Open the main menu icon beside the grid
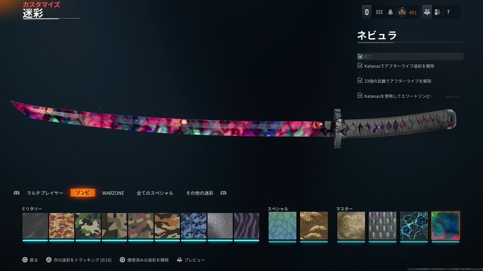The width and height of the screenshot is (483, 271). click(367, 12)
